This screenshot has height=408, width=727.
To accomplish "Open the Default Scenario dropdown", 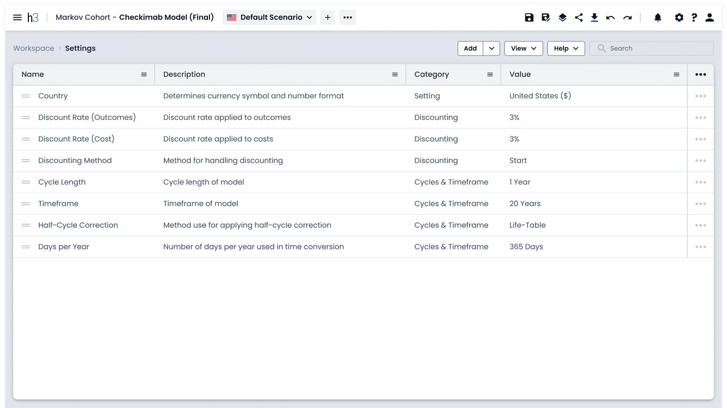I will click(270, 18).
